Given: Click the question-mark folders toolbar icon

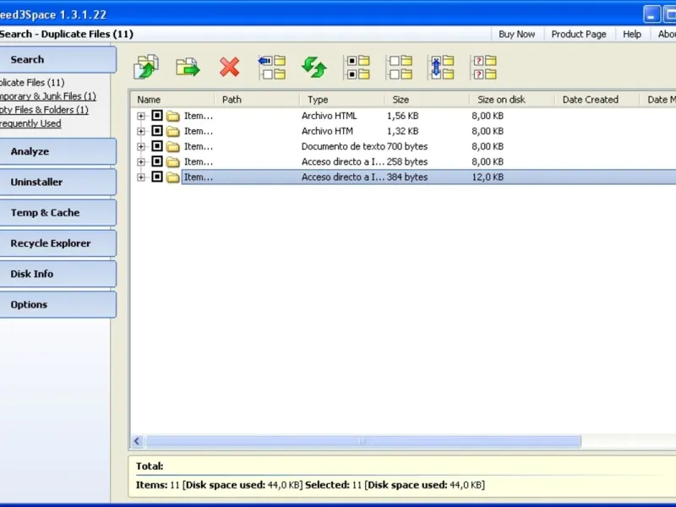Looking at the screenshot, I should click(483, 68).
